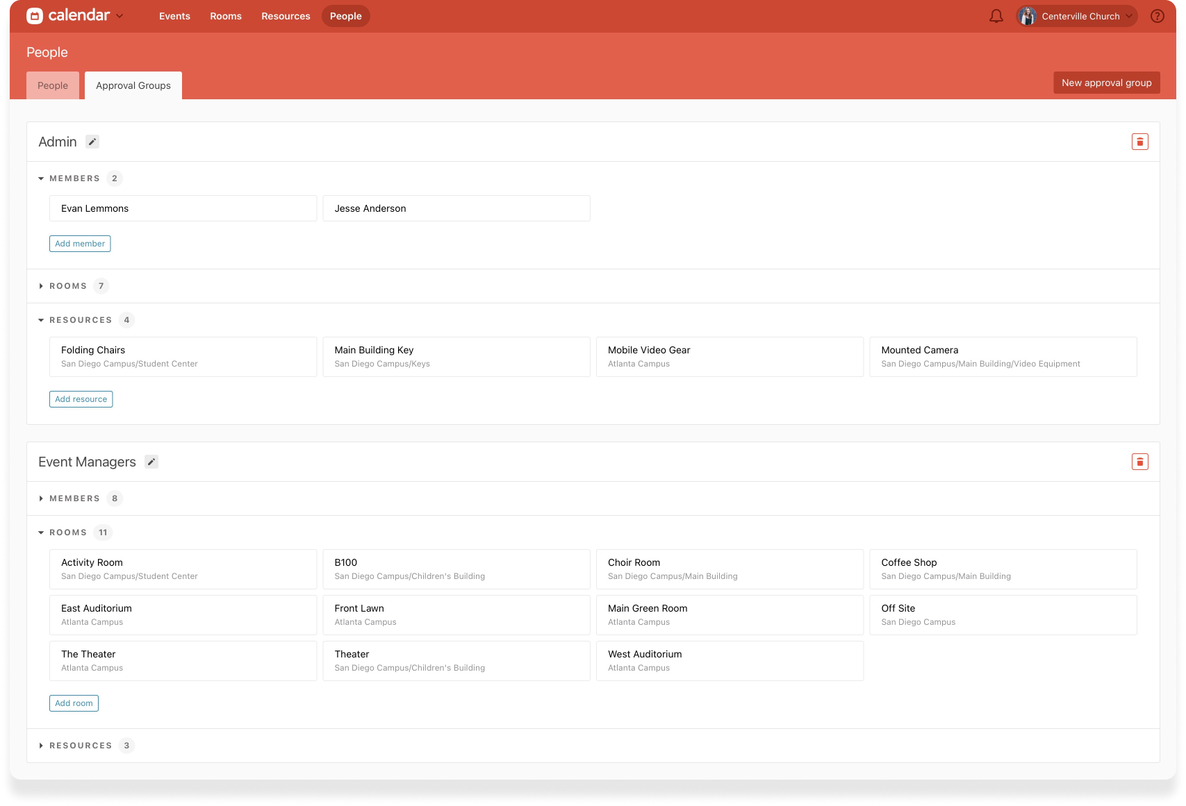The image size is (1186, 806).
Task: Select the Mobile Video Gear resource card
Action: pyautogui.click(x=730, y=357)
